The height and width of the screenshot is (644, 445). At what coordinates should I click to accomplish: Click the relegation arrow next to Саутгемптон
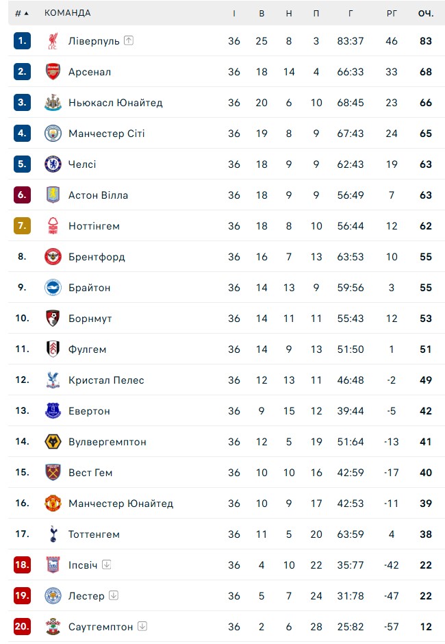(142, 626)
